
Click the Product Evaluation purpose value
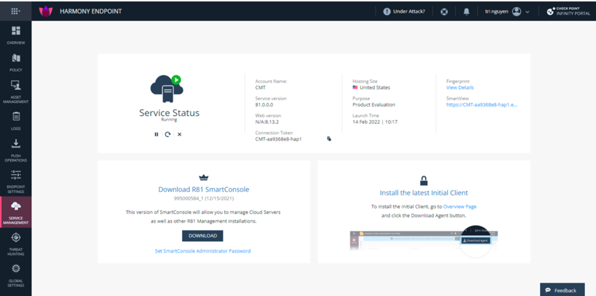coord(373,105)
